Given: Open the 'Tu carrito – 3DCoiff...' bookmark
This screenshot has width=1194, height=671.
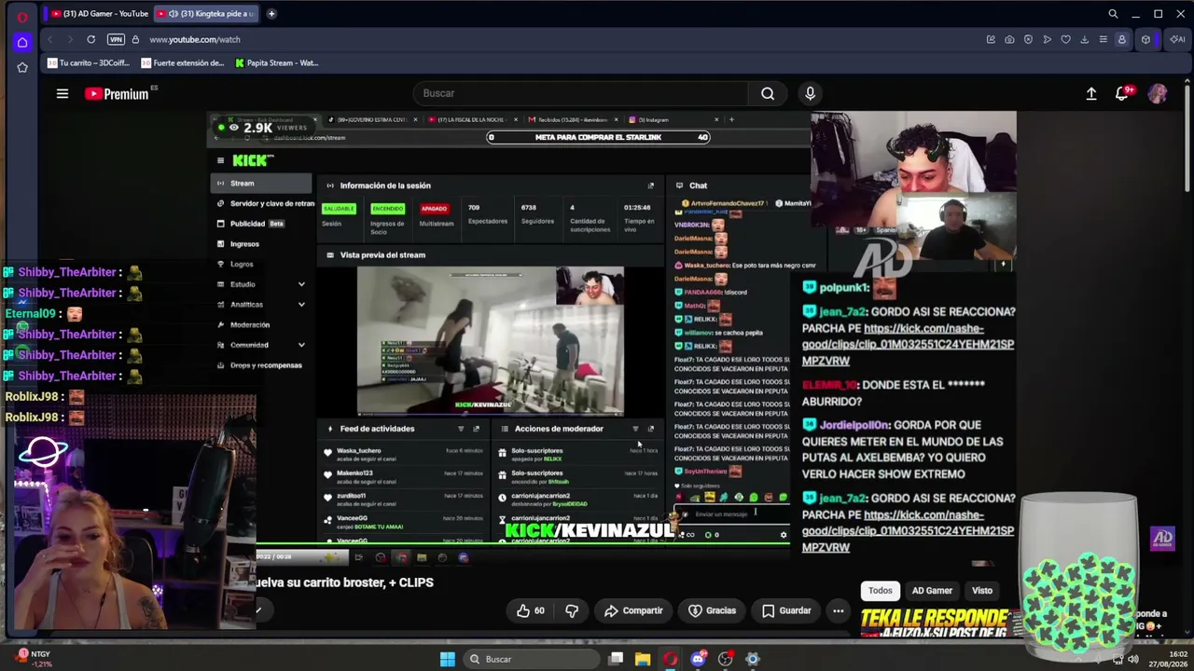Looking at the screenshot, I should click(x=88, y=63).
